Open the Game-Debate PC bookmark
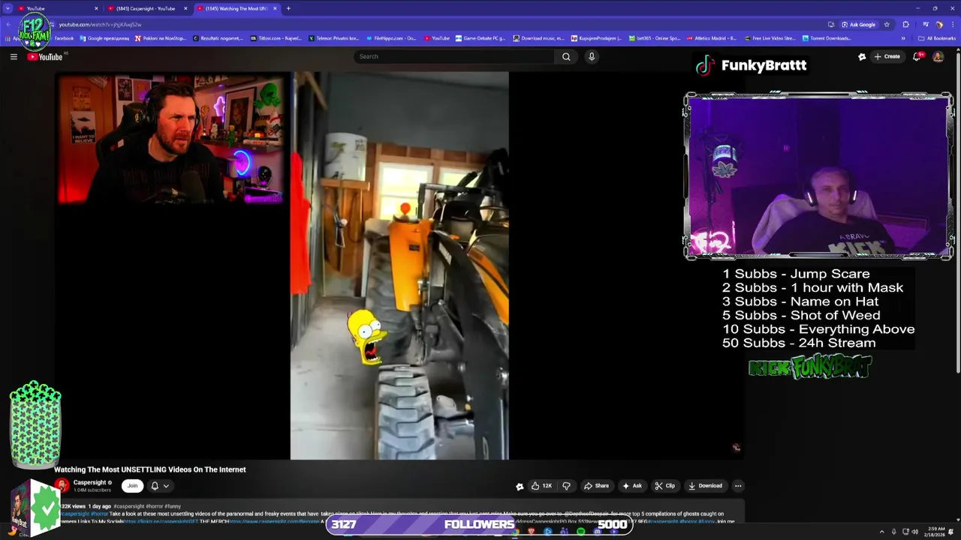This screenshot has width=961, height=540. [480, 38]
